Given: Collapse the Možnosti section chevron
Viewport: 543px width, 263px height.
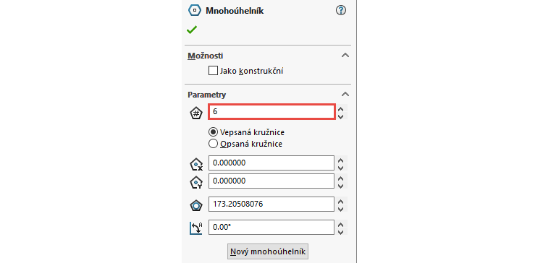Looking at the screenshot, I should point(345,56).
